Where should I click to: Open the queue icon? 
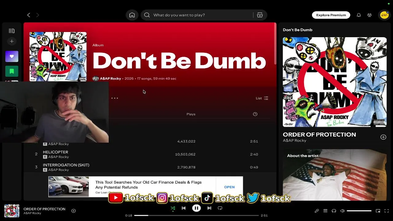[x=325, y=211]
